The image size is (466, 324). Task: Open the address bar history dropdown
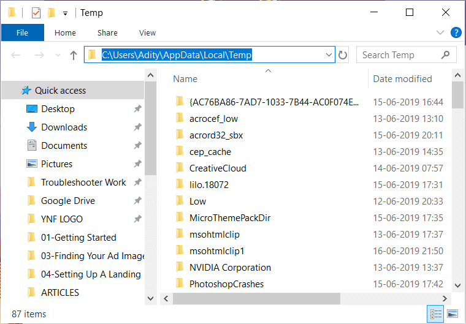pyautogui.click(x=329, y=55)
